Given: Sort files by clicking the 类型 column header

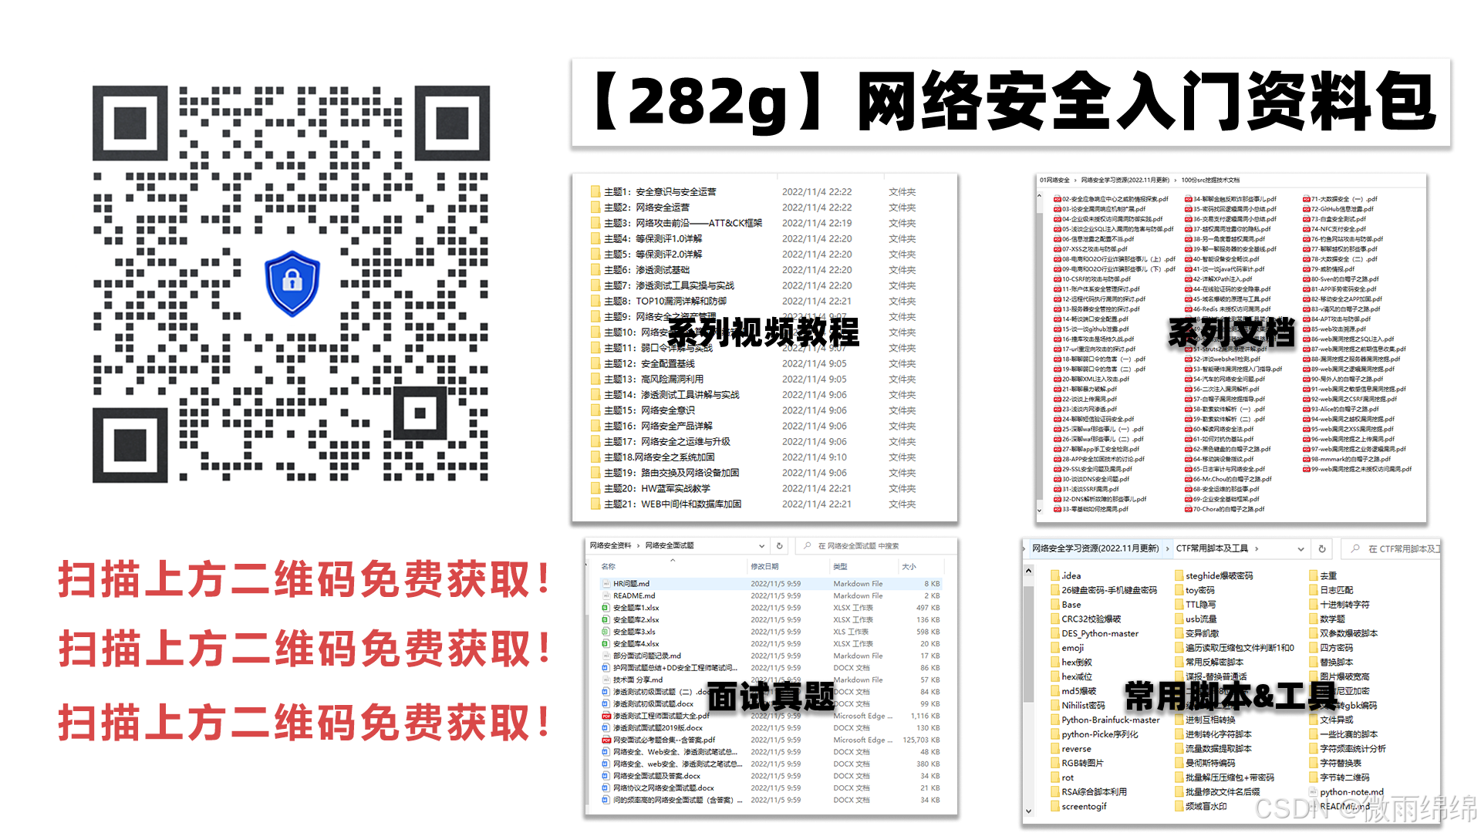Looking at the screenshot, I should point(839,567).
